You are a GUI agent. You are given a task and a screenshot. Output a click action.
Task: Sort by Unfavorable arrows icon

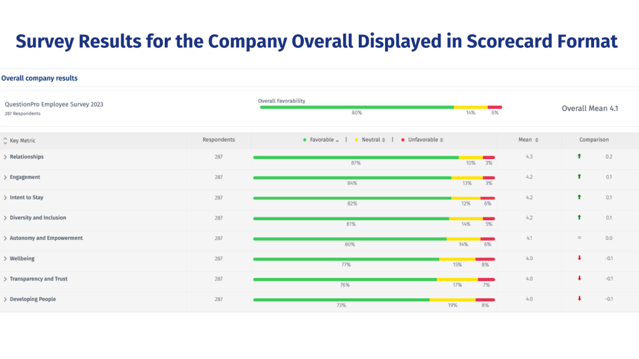[x=441, y=140]
